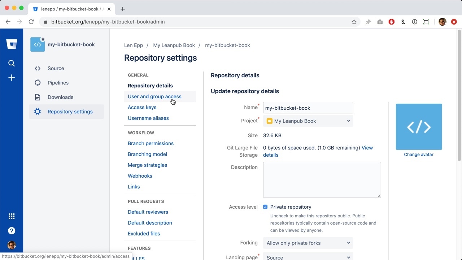Viewport: 462px width, 260px height.
Task: Click the my-bitbucket-book repository title in sidebar
Action: click(x=71, y=44)
